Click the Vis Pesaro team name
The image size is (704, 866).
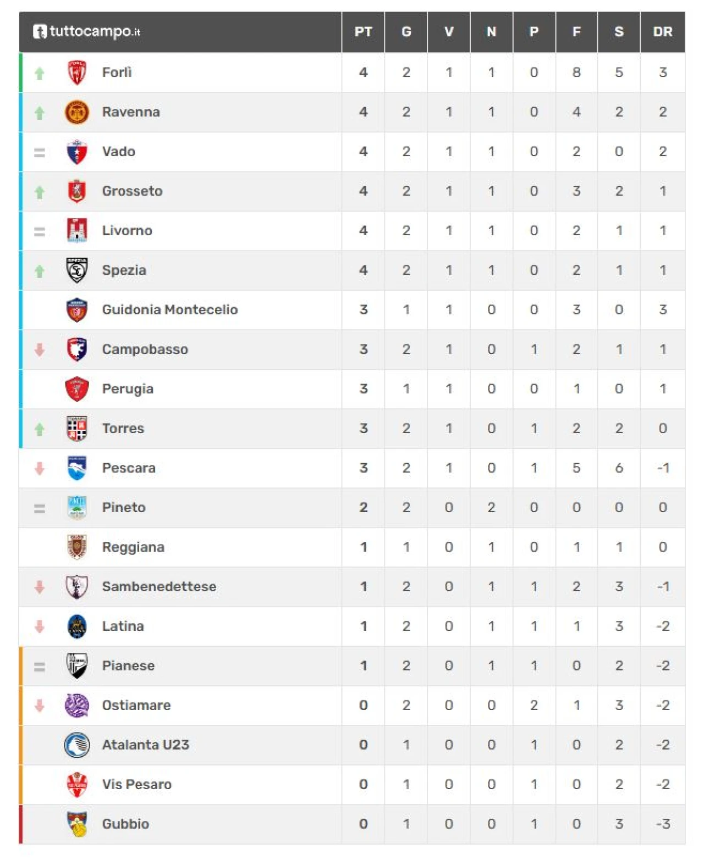137,785
